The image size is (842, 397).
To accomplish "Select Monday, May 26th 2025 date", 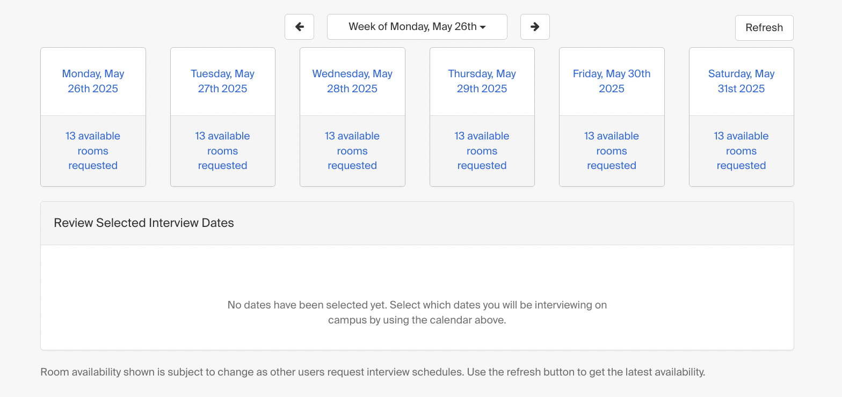I will point(93,82).
